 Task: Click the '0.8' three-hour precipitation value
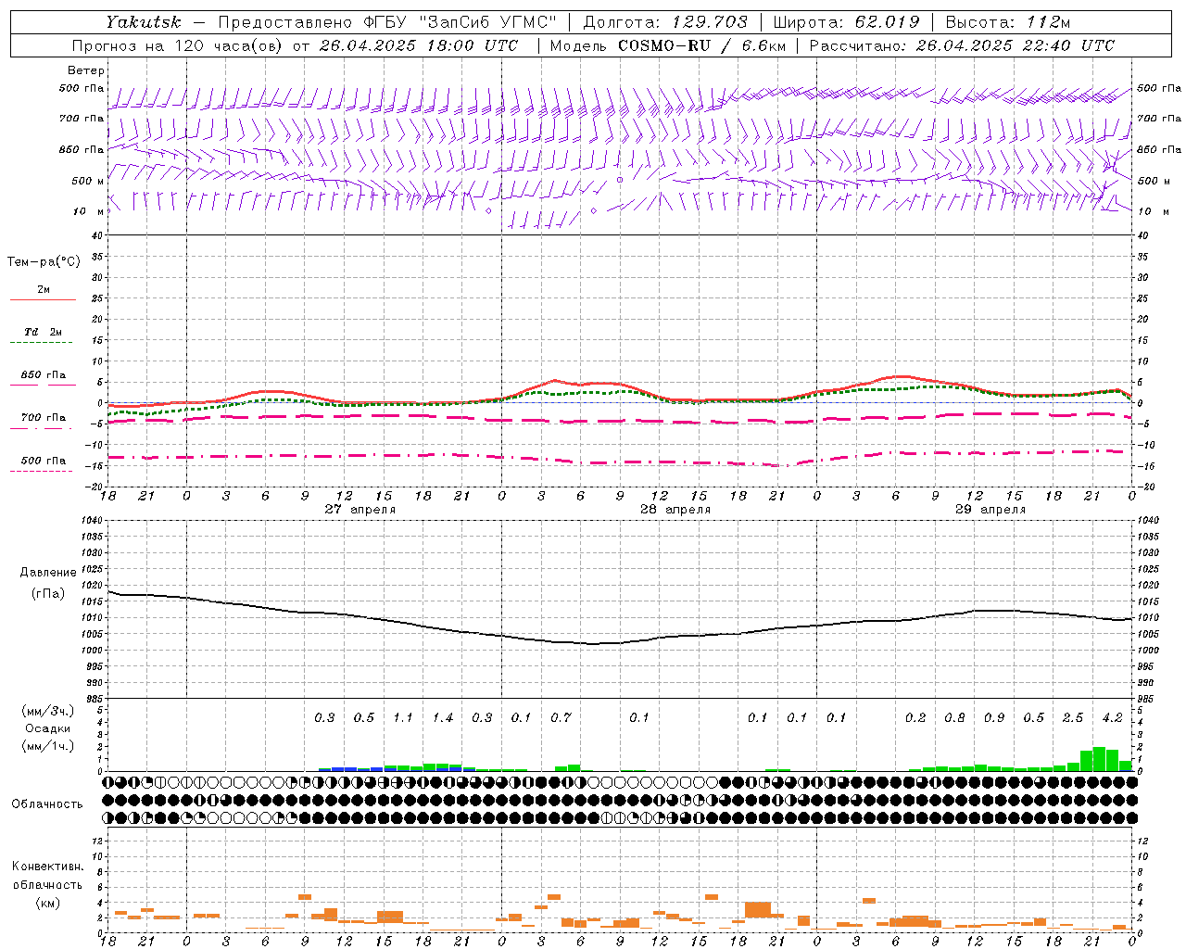coord(954,717)
